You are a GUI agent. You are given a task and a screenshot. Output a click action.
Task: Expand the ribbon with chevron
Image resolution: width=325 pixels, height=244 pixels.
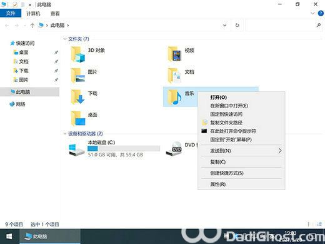pyautogui.click(x=312, y=13)
